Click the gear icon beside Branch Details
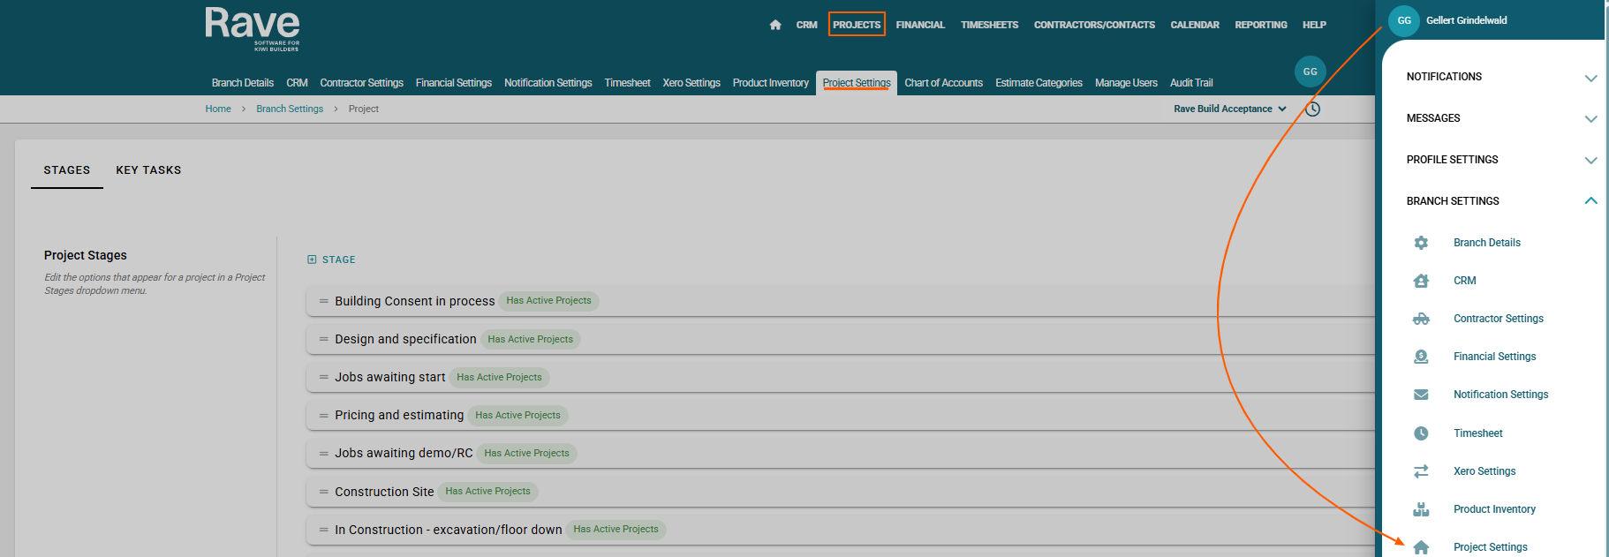Viewport: 1609px width, 557px height. (1421, 243)
